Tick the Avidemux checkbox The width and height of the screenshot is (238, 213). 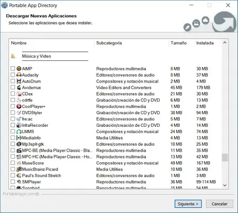[x=13, y=87]
